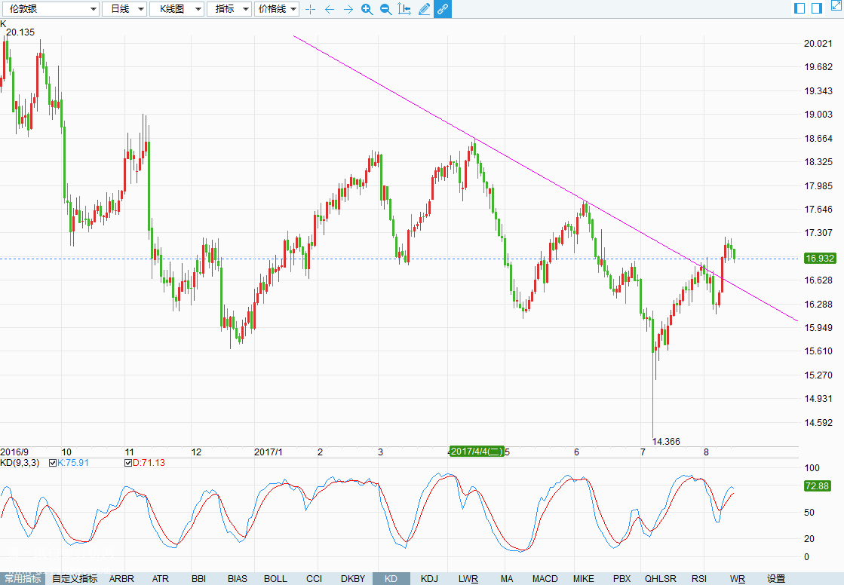Viewport: 844px width, 585px height.
Task: Toggle the right side panel icon
Action: point(817,8)
